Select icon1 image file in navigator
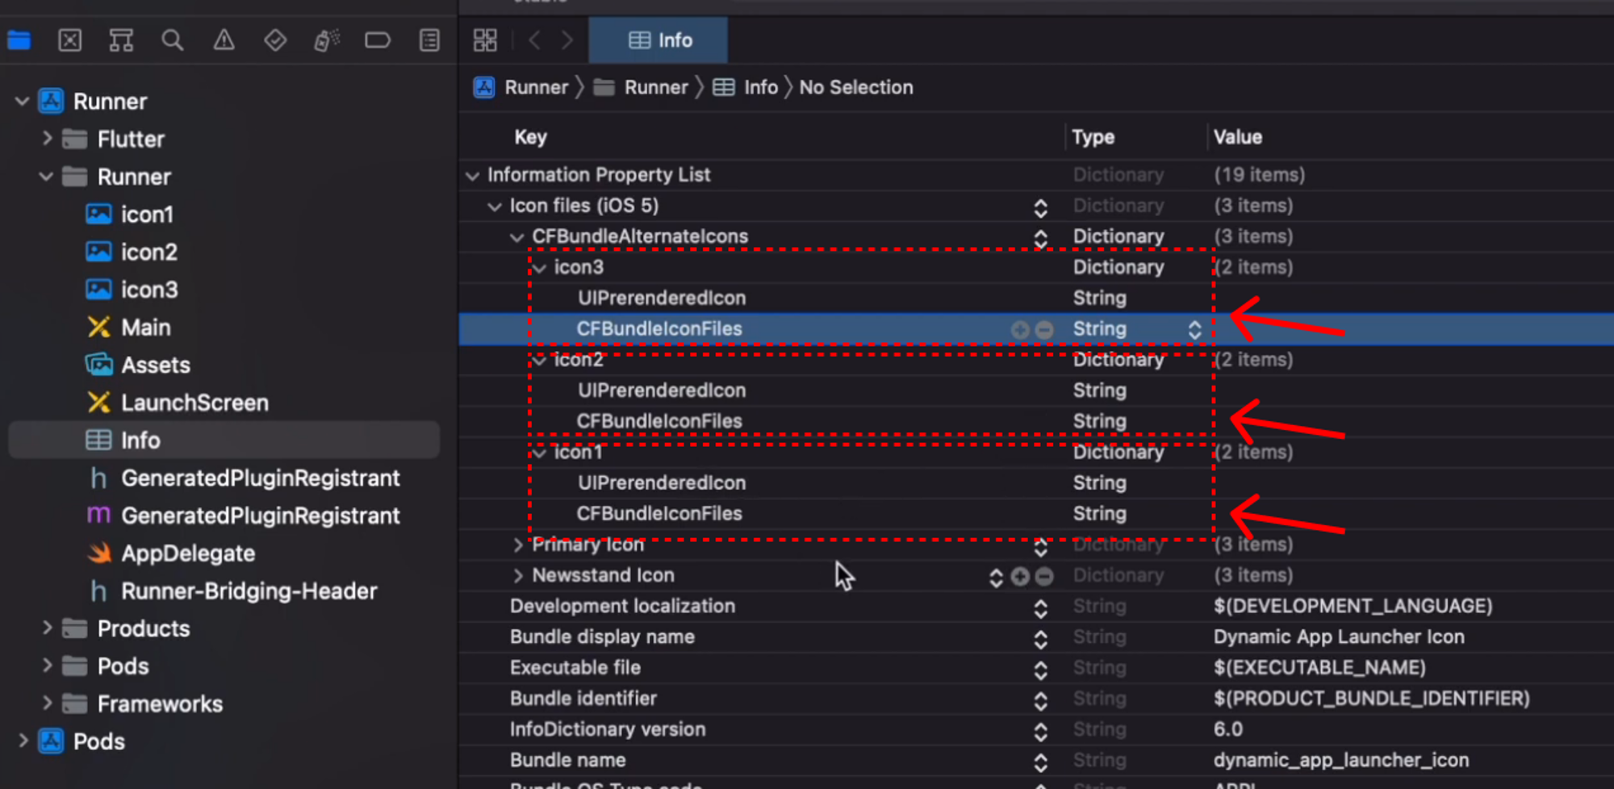 tap(130, 215)
